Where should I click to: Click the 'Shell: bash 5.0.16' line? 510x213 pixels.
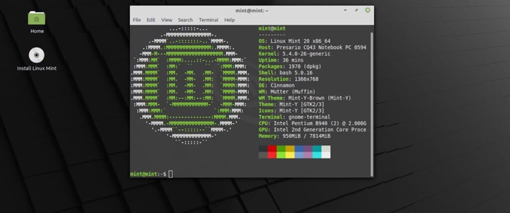coord(285,73)
